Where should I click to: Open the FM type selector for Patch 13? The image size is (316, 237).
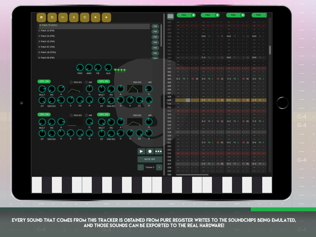(x=155, y=32)
